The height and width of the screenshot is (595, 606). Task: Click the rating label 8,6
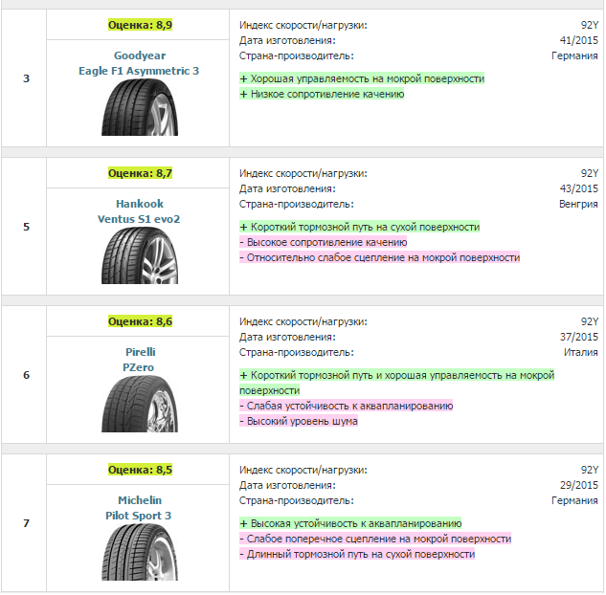[140, 321]
